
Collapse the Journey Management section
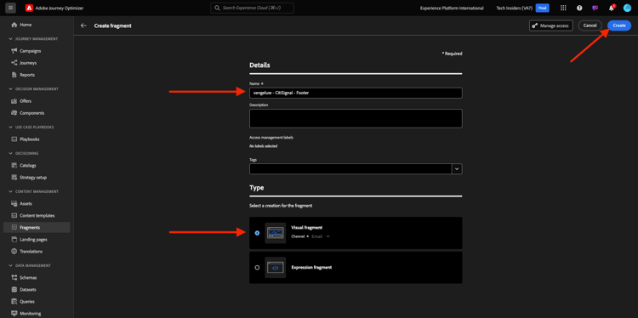coord(10,39)
